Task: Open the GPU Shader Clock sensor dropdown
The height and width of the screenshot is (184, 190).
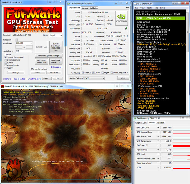Action: 158,137
